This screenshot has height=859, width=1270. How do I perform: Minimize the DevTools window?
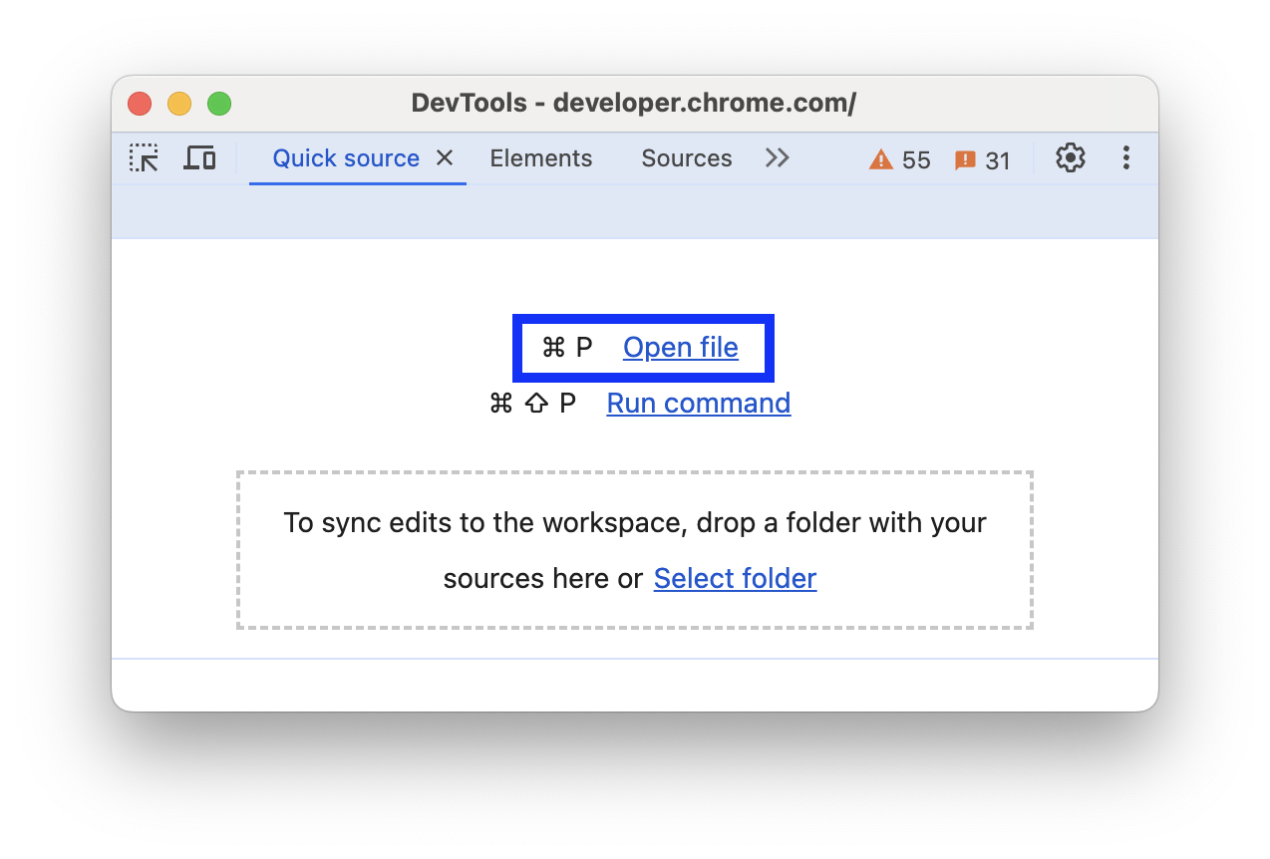(179, 103)
